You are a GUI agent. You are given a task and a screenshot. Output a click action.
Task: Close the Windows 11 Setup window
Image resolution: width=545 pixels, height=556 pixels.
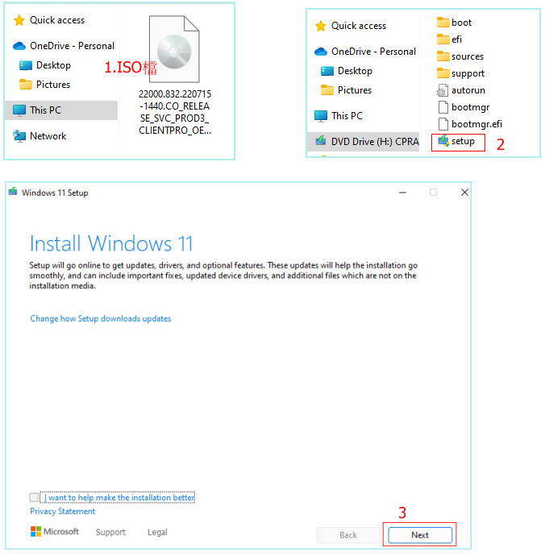[464, 193]
